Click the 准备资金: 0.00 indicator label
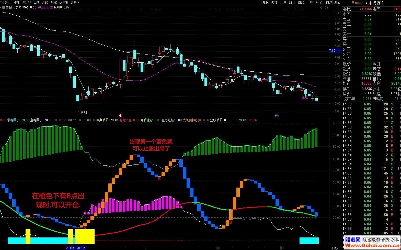Screen dimensions: 401x250 [129, 120]
